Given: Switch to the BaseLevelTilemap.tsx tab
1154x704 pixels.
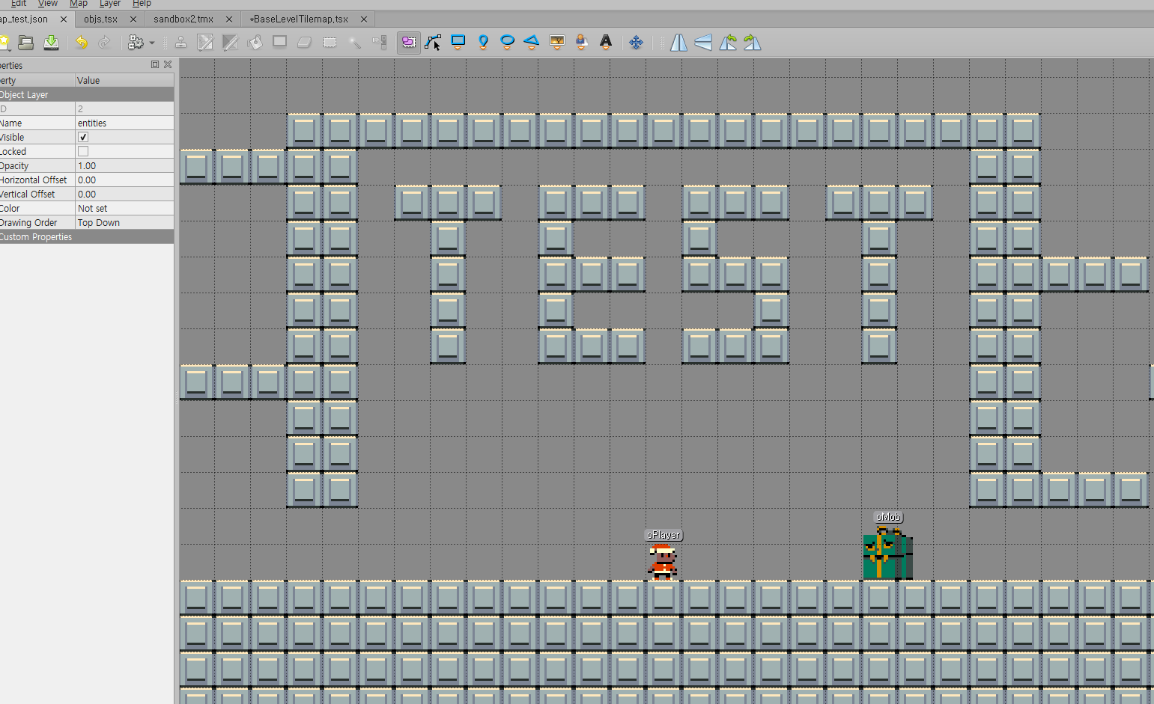Looking at the screenshot, I should (299, 19).
